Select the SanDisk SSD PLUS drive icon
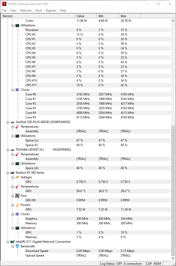This screenshot has width=176, height=266. tap(12, 122)
